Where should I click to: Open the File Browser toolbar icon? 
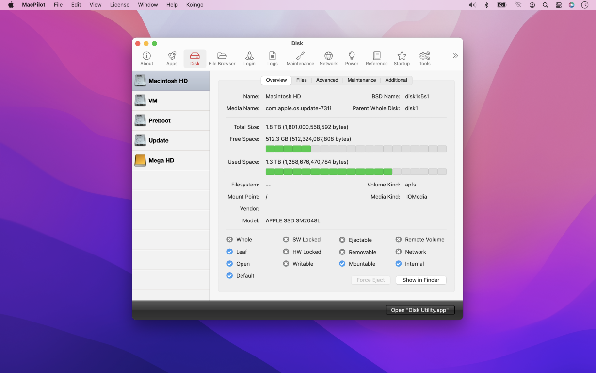(x=222, y=58)
